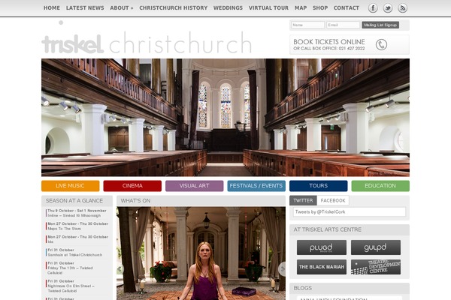
Task: Open Christchurch History menu item
Action: coord(174,8)
